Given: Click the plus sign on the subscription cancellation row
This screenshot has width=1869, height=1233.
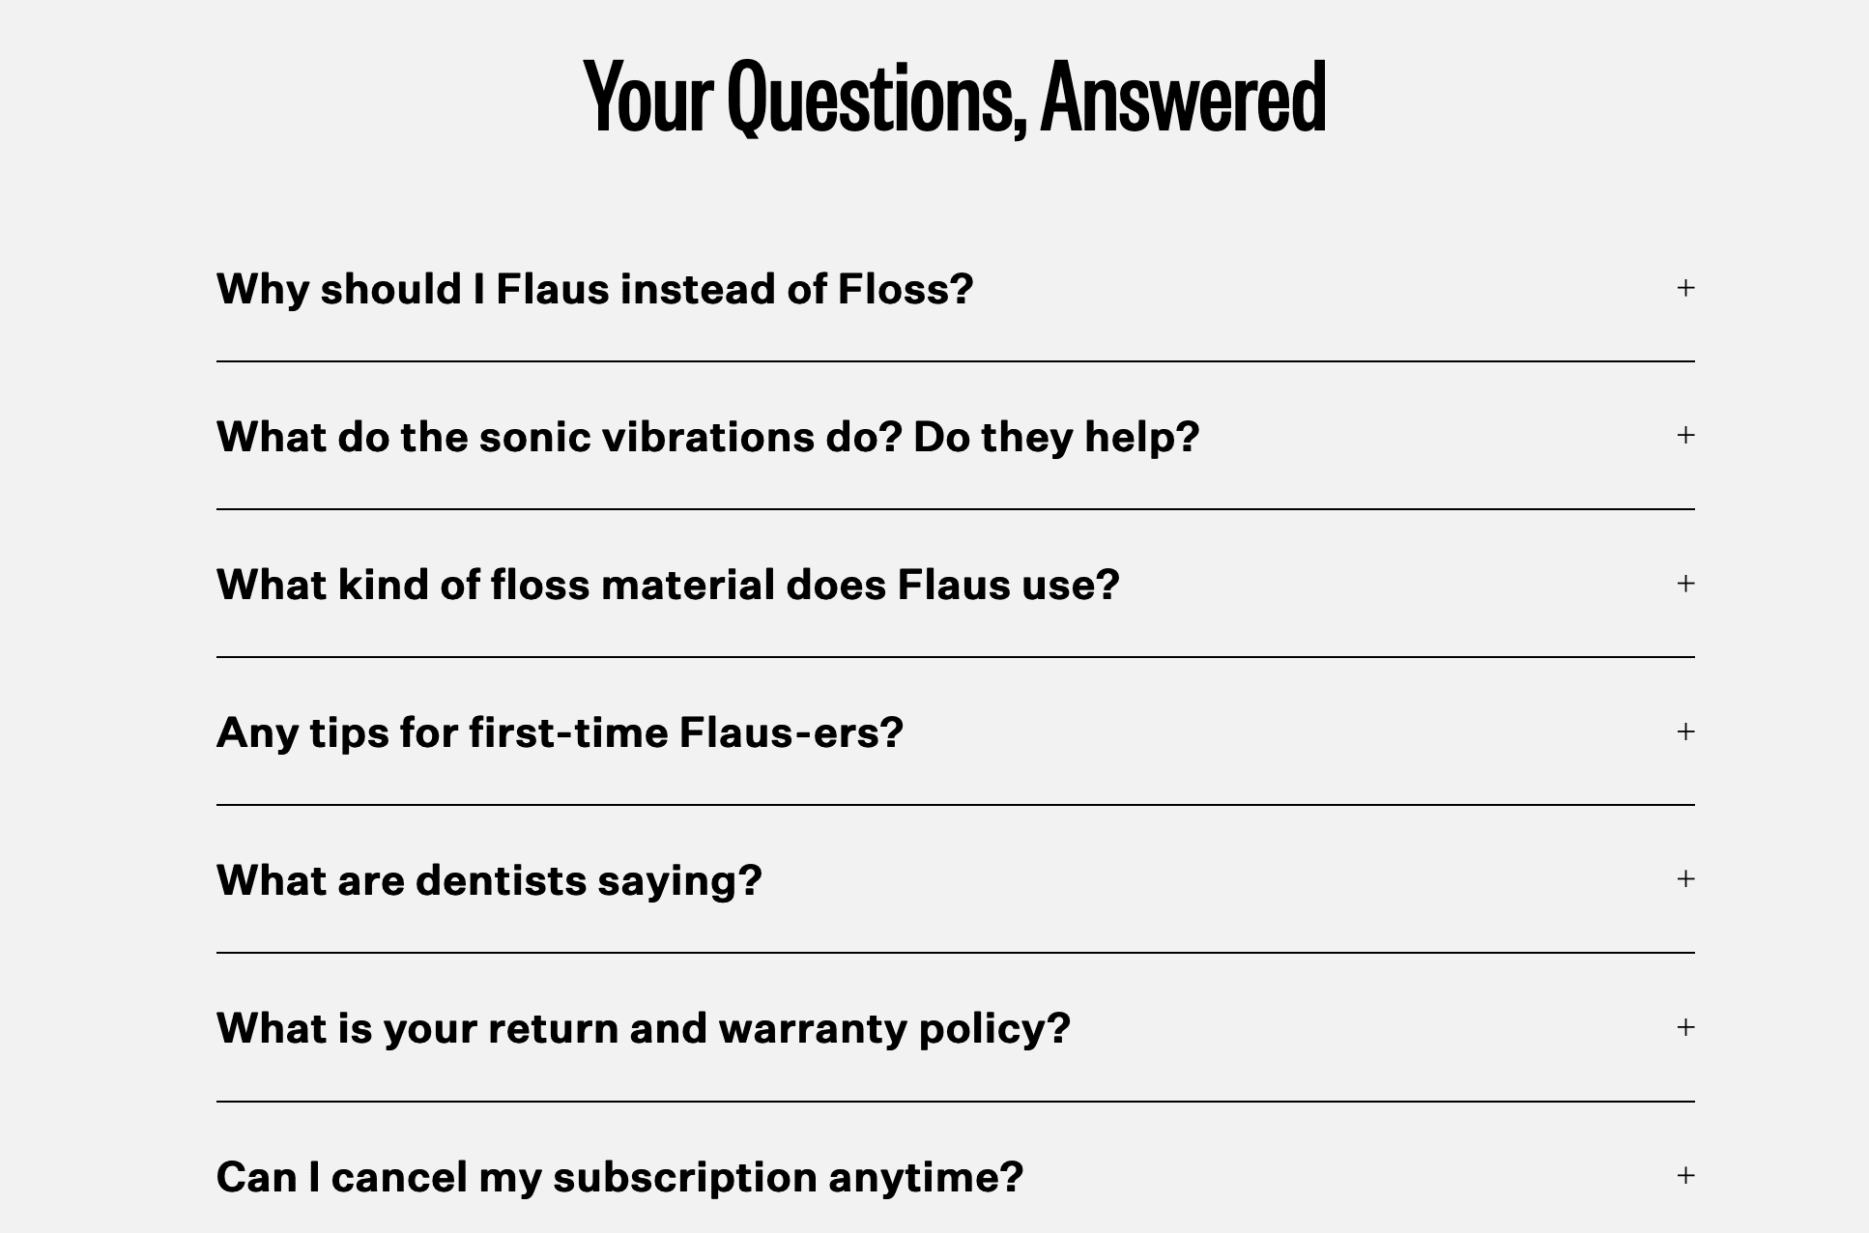Looking at the screenshot, I should click(1686, 1176).
